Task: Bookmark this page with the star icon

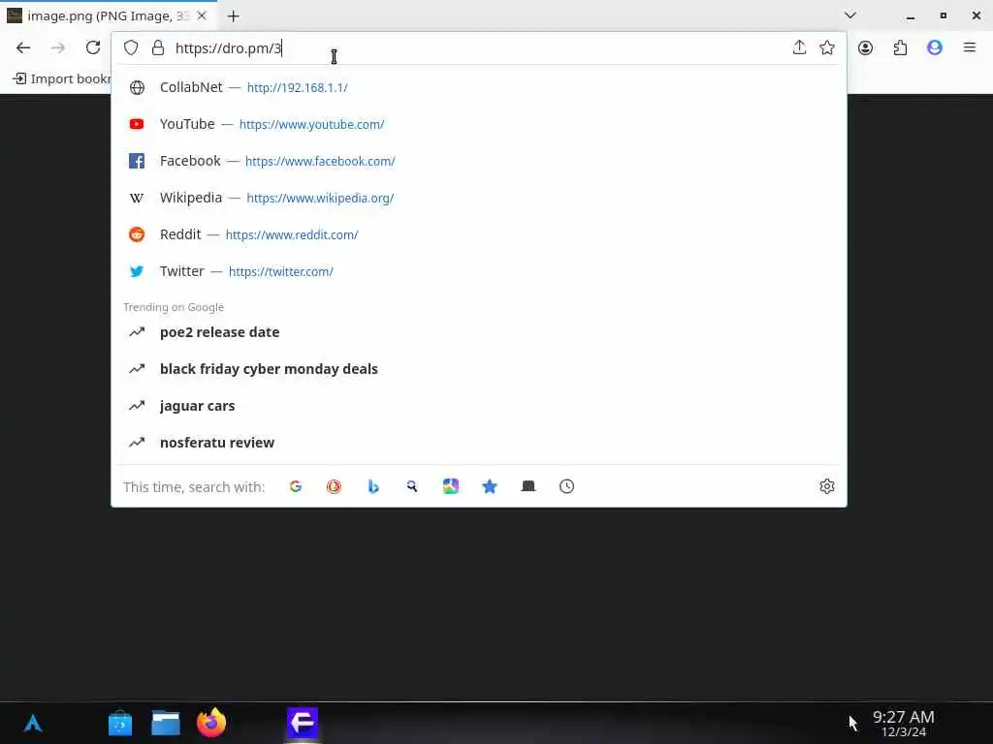Action: 826,47
